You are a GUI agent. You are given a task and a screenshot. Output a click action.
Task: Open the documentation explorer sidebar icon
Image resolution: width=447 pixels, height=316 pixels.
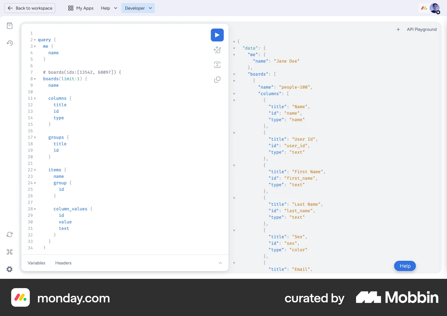click(10, 26)
